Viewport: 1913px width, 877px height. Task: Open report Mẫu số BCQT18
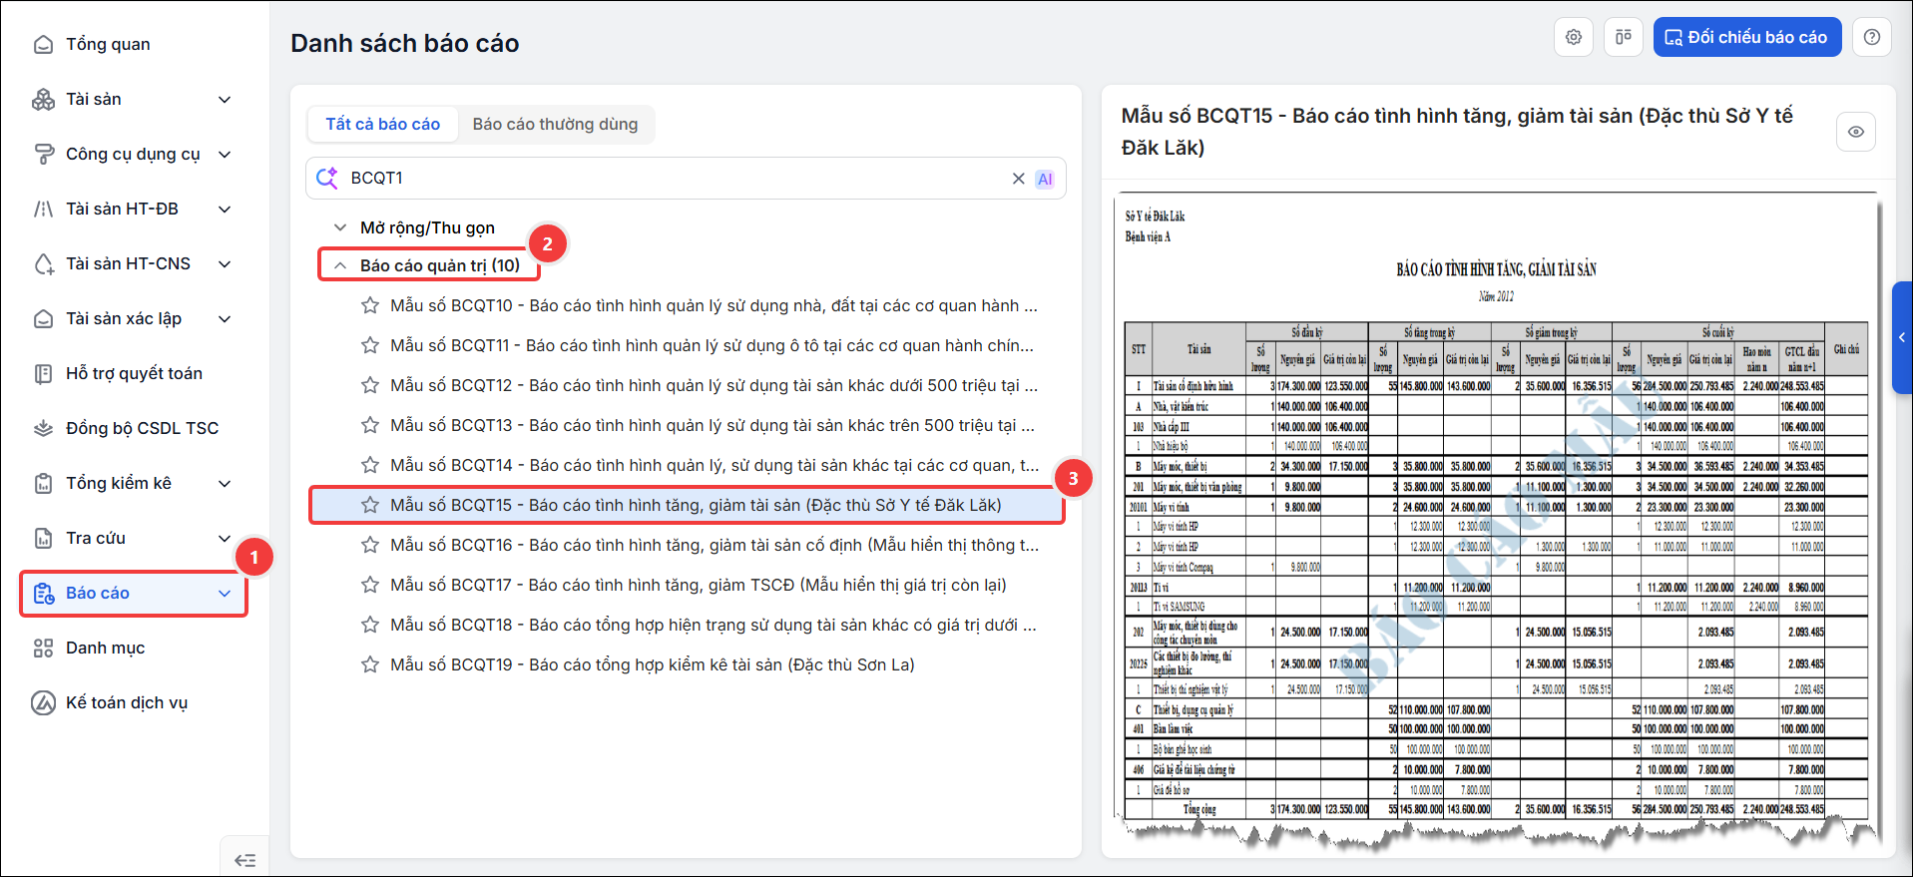[714, 625]
